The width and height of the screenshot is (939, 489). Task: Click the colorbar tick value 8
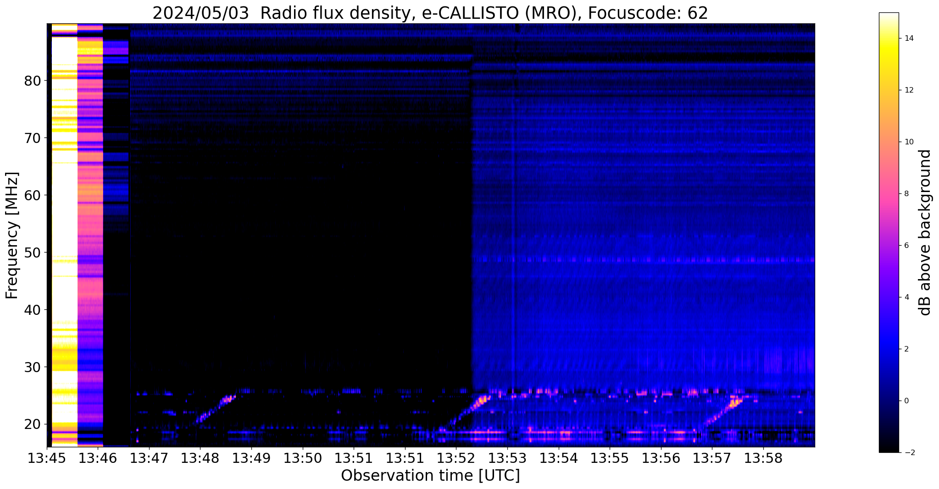(x=906, y=194)
